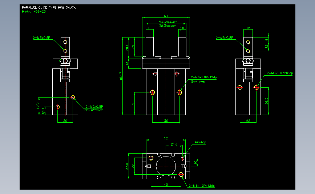Click the title 'PARALLEL GUIDE TYPE MINI CHUCK'
The image size is (315, 194).
(49, 7)
